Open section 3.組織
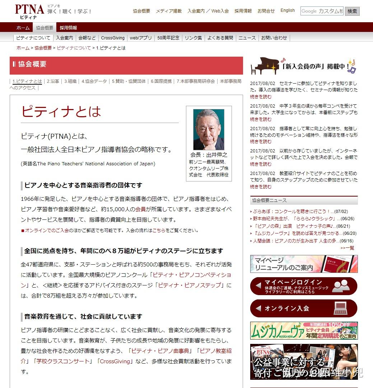Viewport: 373px width, 388px height. [x=70, y=81]
